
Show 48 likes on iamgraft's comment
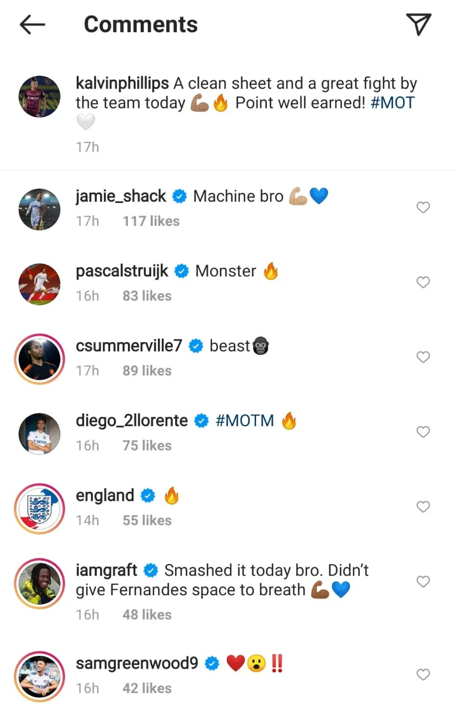tap(147, 615)
